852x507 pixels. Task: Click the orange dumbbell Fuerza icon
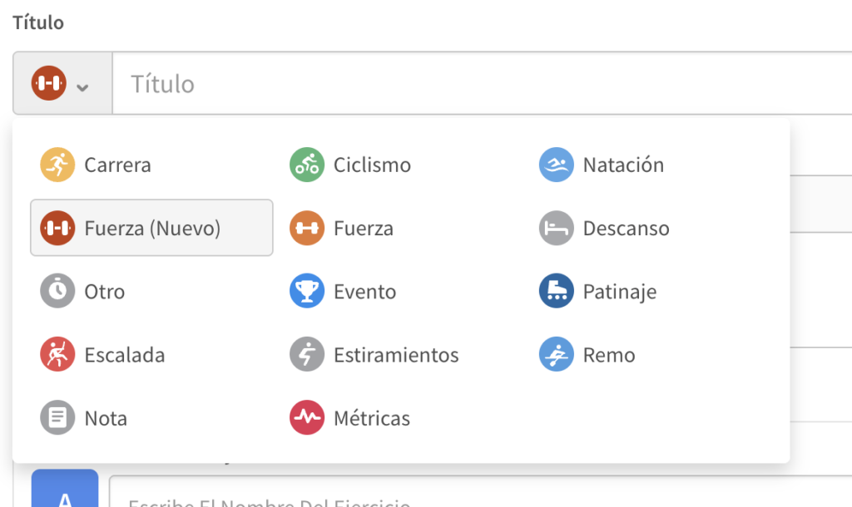[306, 229]
